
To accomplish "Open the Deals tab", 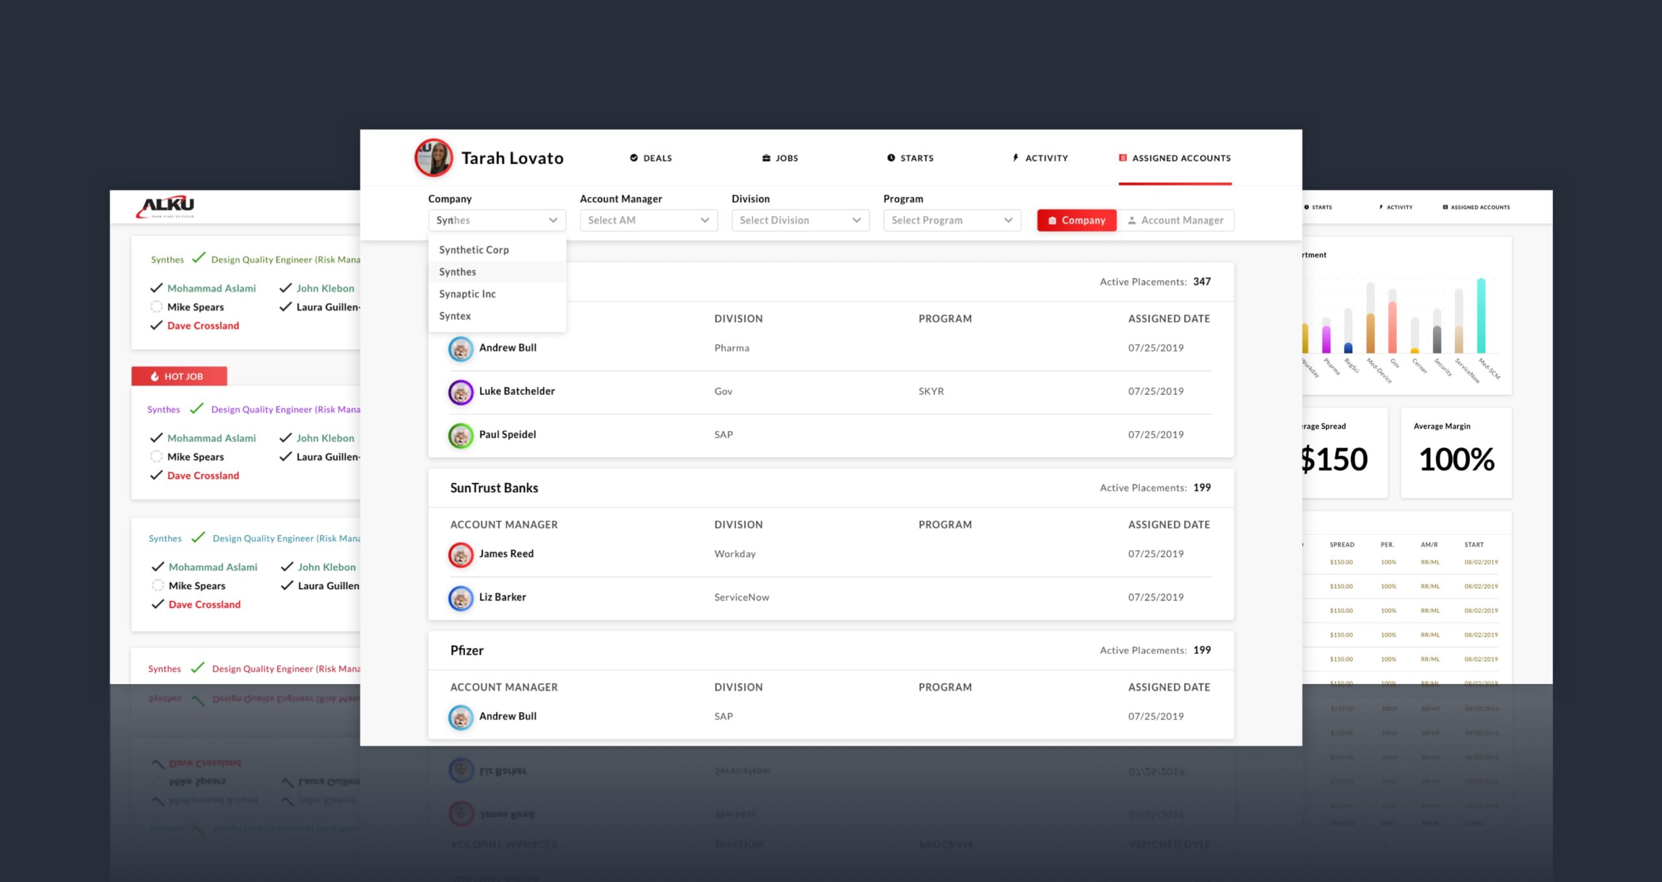I will 651,158.
